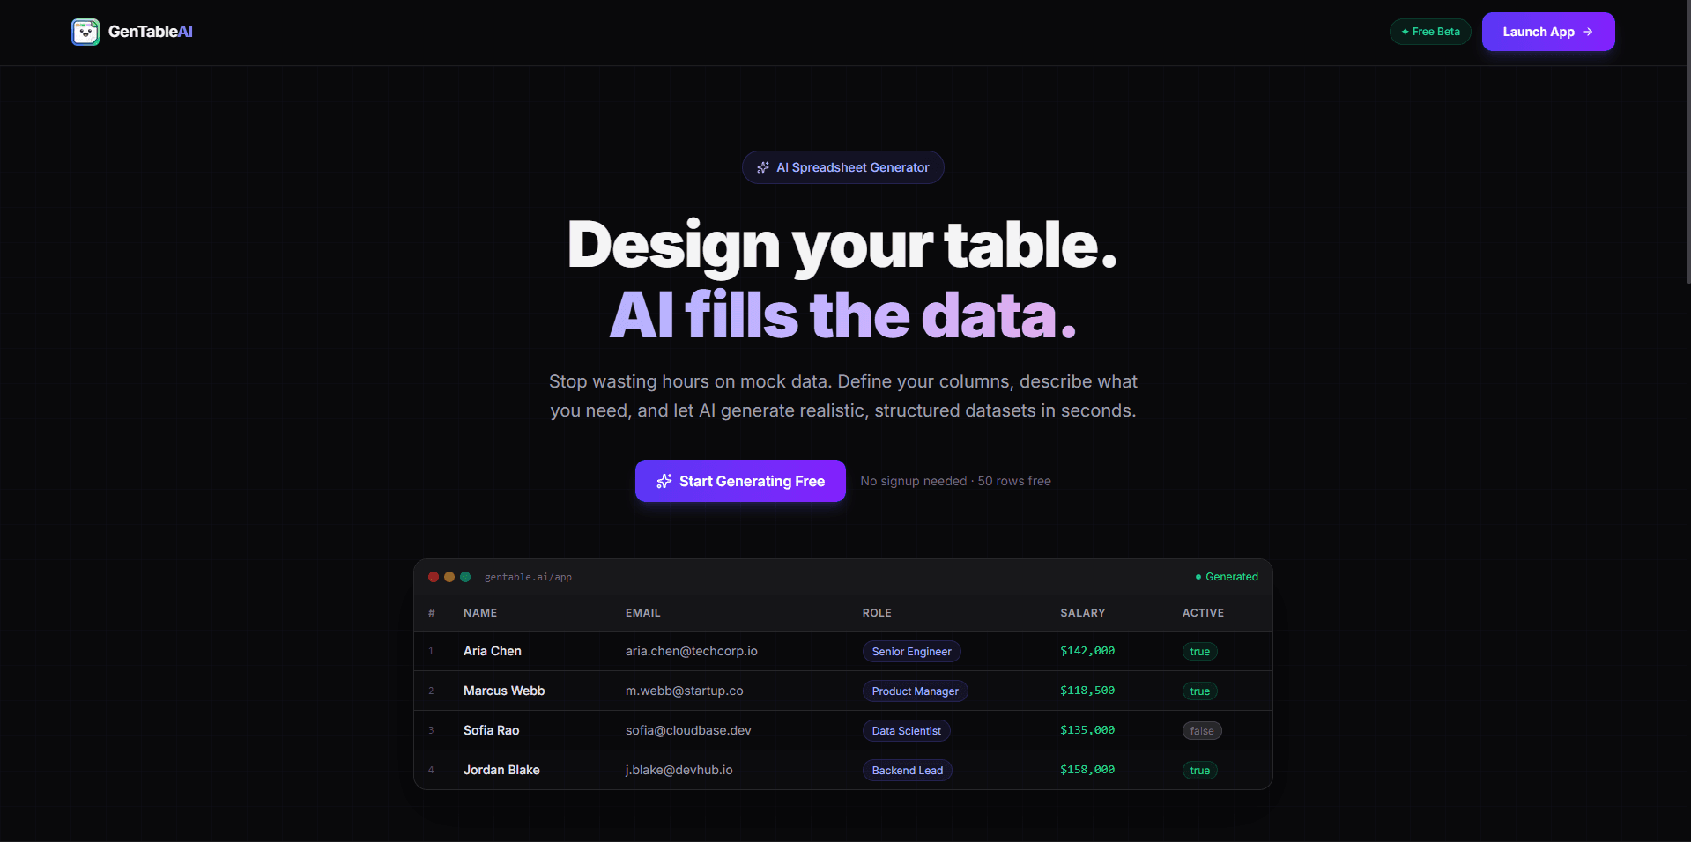
Task: Open Marcus Webb's Product Manager role picker
Action: (915, 691)
